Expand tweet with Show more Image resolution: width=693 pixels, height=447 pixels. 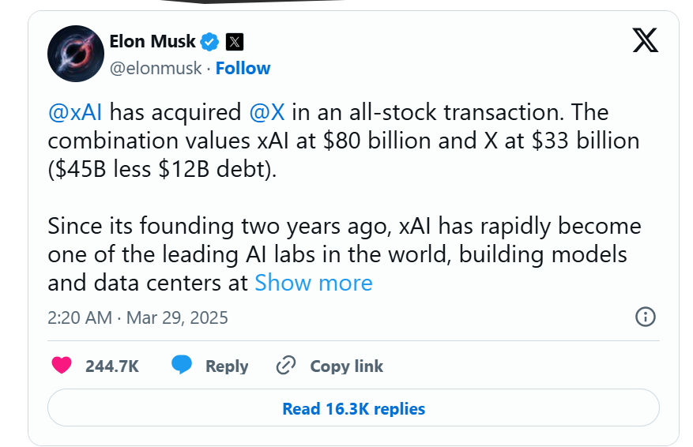pos(314,283)
